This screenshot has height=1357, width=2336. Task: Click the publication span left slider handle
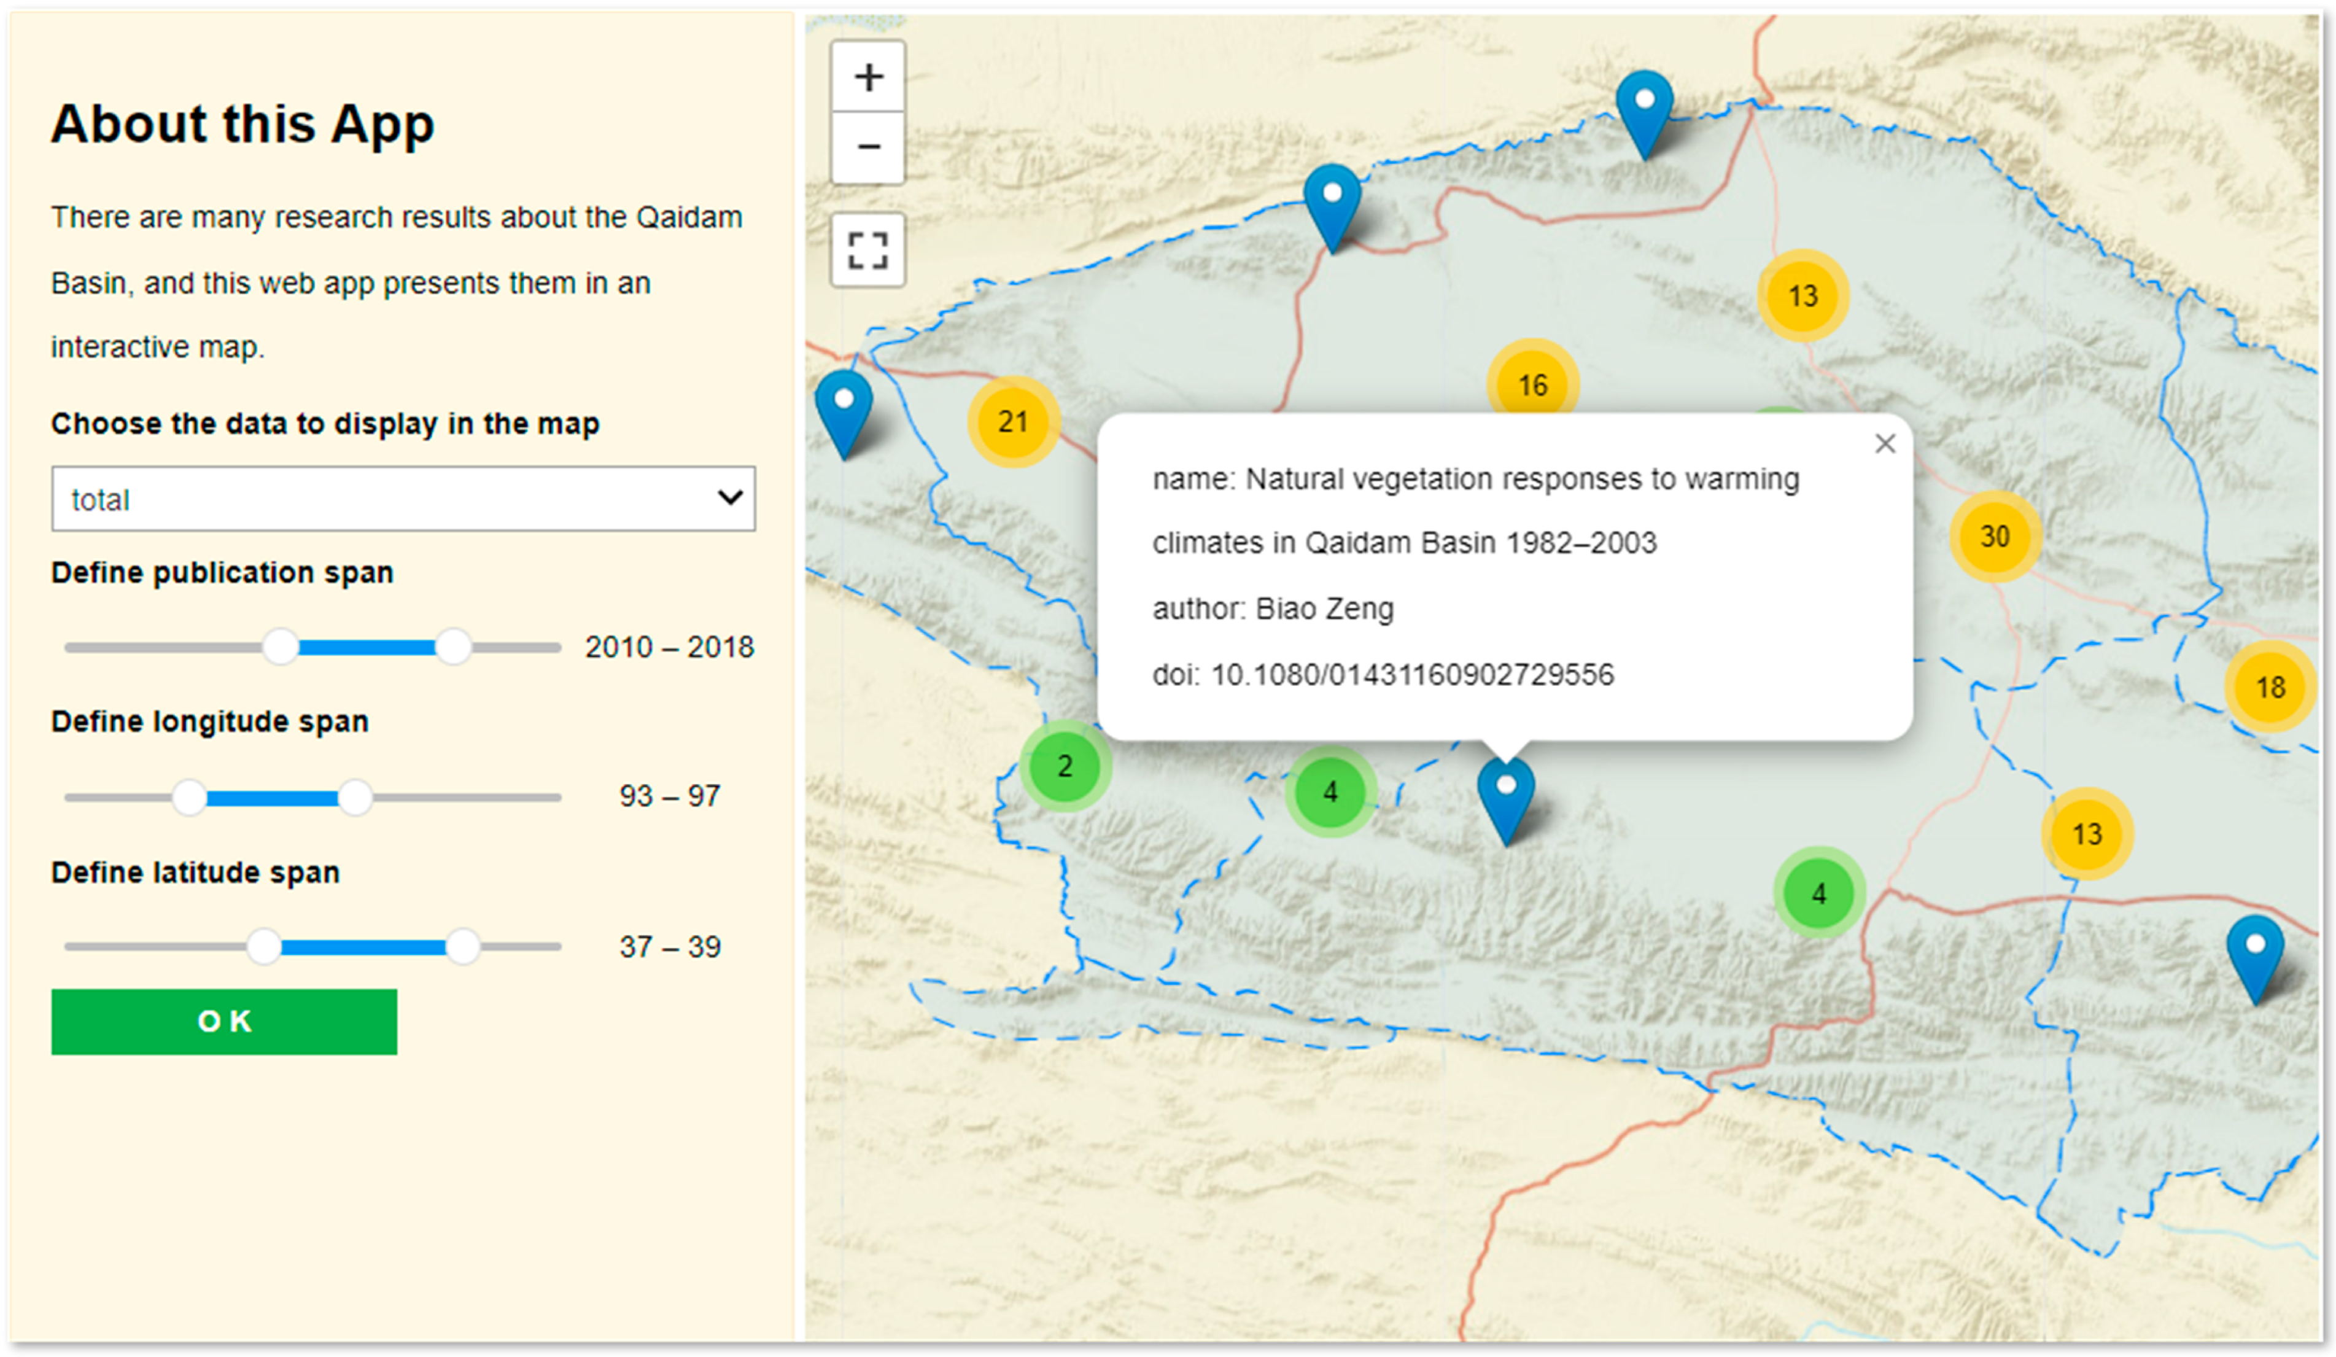click(280, 647)
